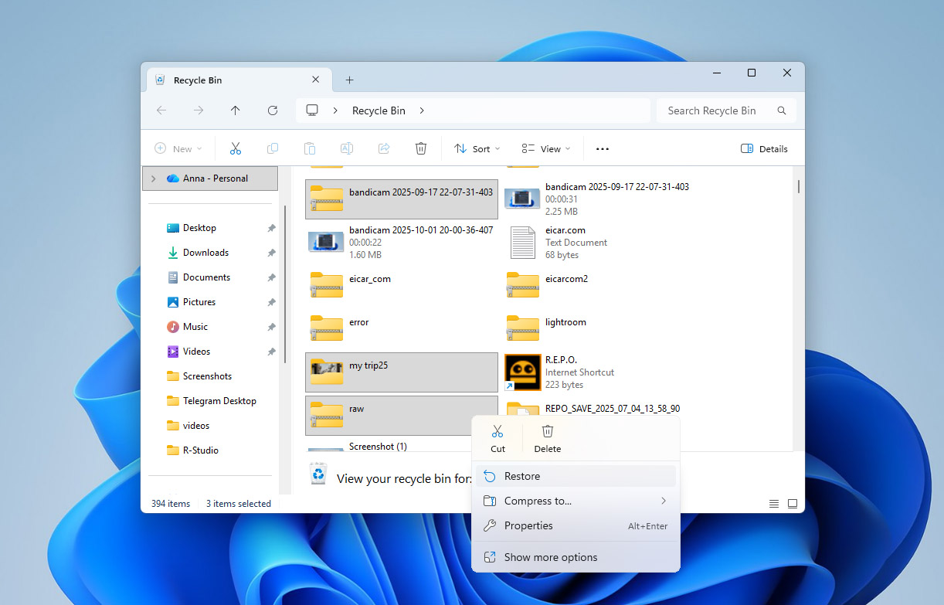Unpin Downloads from Quick access
Screen dimensions: 944x605
pos(272,253)
